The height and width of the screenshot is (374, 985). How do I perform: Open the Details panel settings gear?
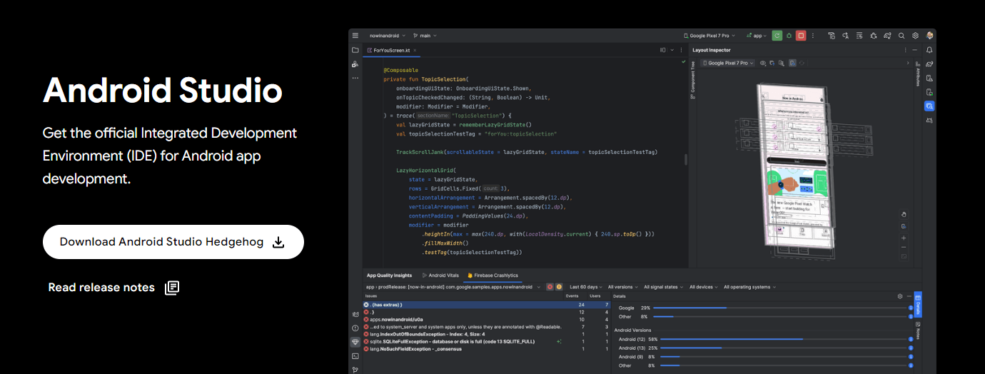(x=900, y=295)
